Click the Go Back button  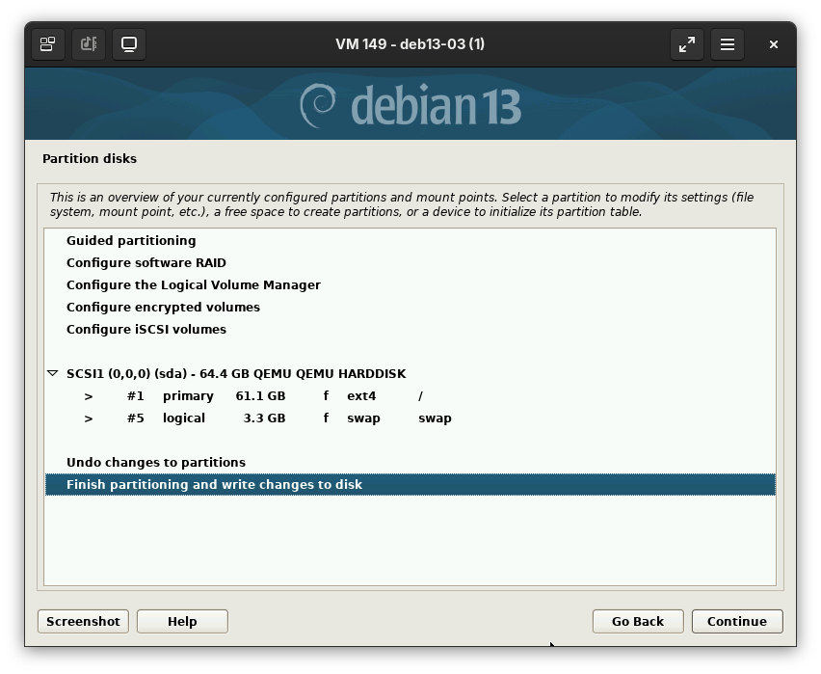[637, 621]
